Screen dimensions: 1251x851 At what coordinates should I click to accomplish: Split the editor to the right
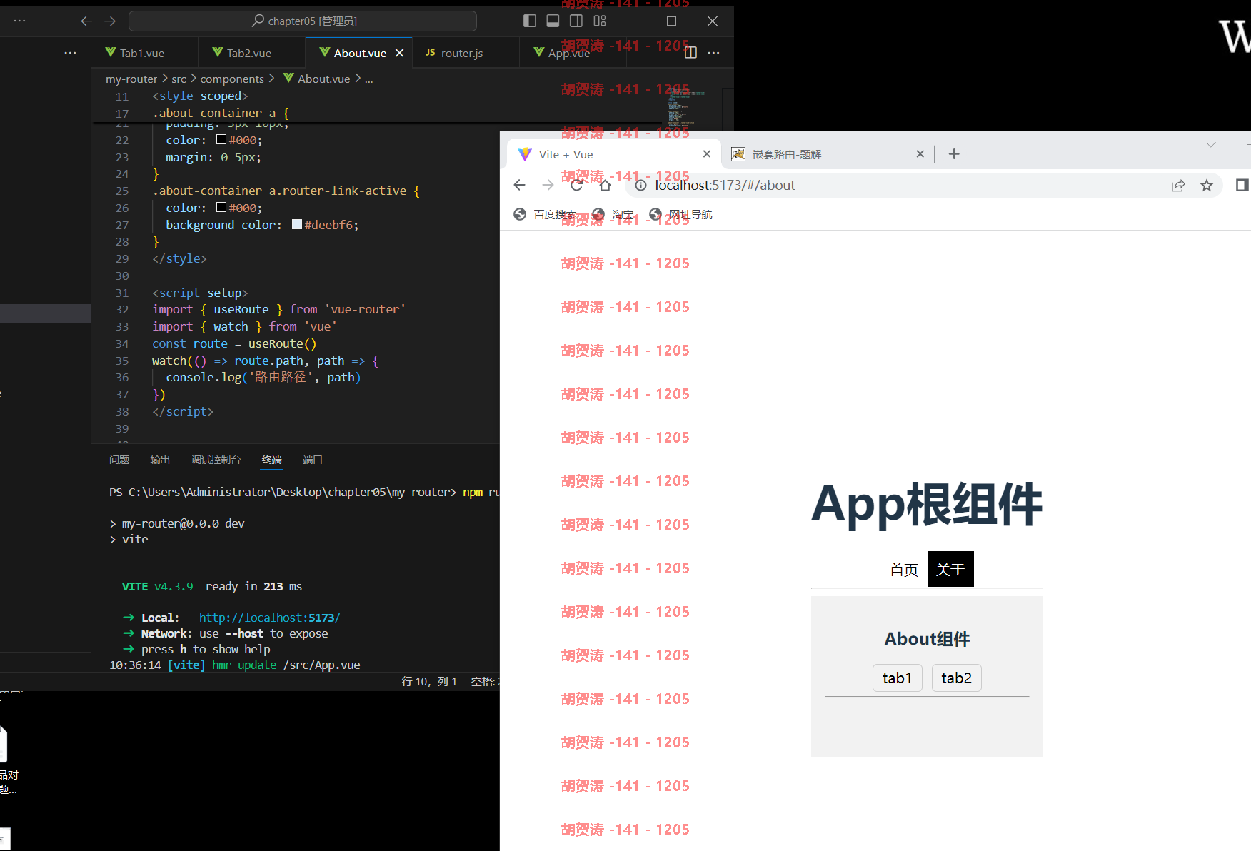(x=690, y=53)
